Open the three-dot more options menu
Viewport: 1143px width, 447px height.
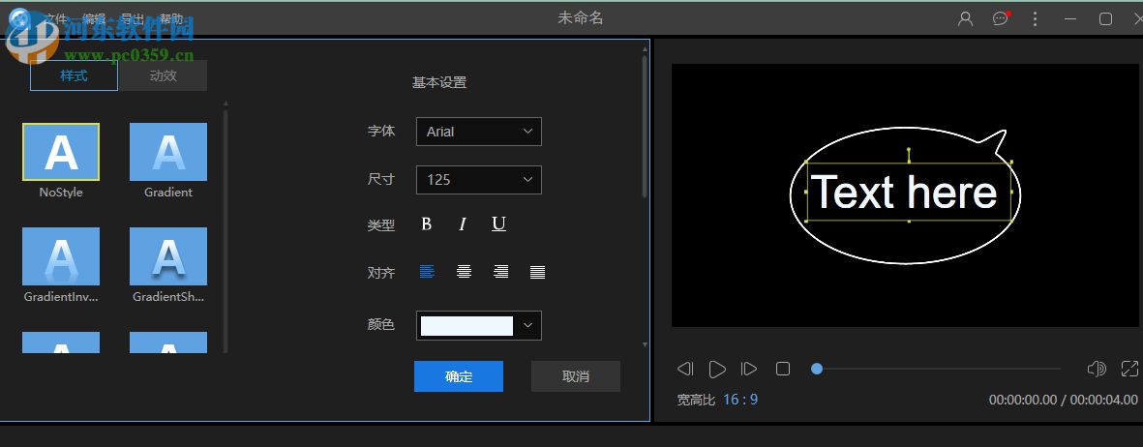click(x=1036, y=19)
